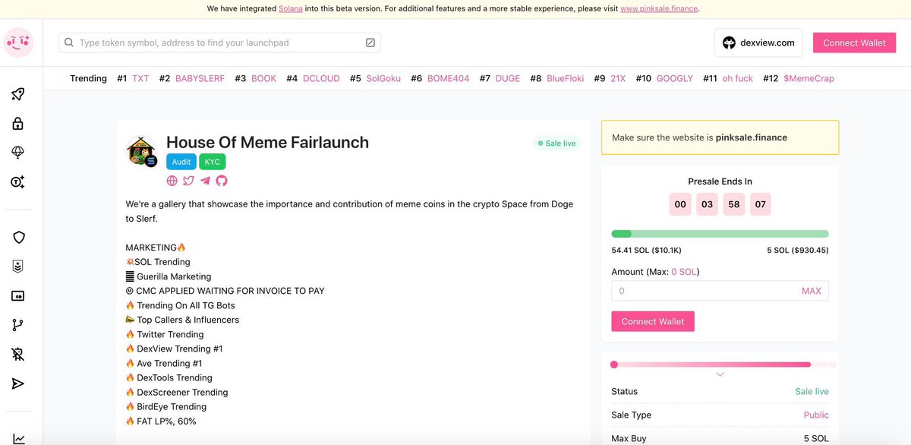Open the project website globe icon
This screenshot has height=445, width=911.
pyautogui.click(x=172, y=181)
